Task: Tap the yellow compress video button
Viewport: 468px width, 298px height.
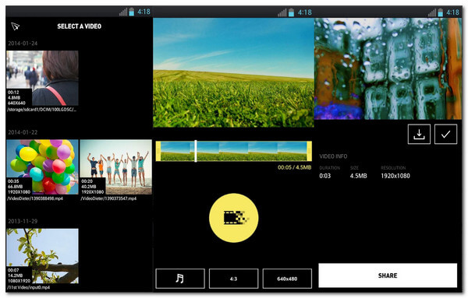Action: click(234, 218)
